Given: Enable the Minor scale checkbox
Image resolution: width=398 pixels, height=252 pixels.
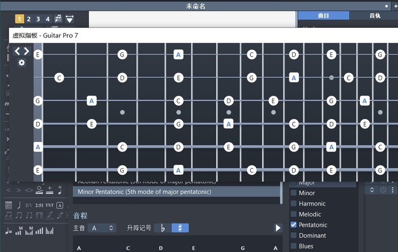Looking at the screenshot, I should click(x=293, y=193).
